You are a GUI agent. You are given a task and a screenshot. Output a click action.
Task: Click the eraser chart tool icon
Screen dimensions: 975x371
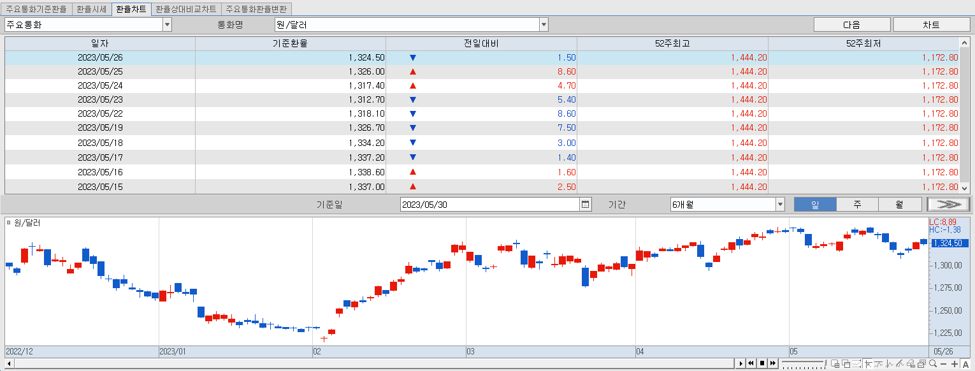coord(911,363)
